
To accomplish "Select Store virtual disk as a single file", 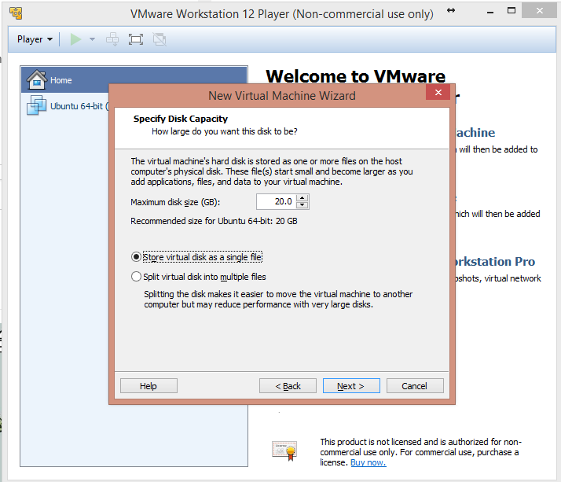I will (196, 257).
